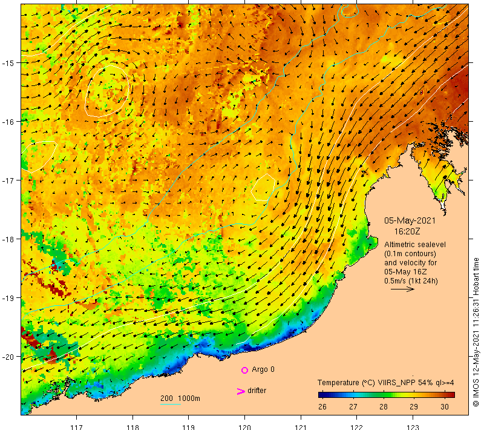
Task: Click the 117 longitude axis label
Action: click(77, 427)
